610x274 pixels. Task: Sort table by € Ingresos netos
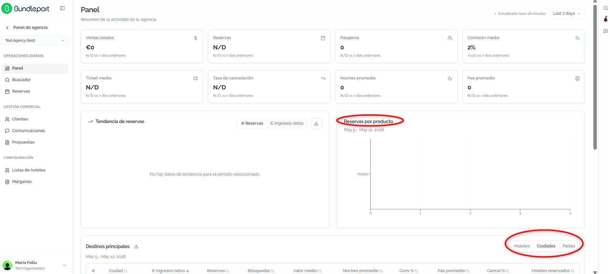tap(170, 271)
